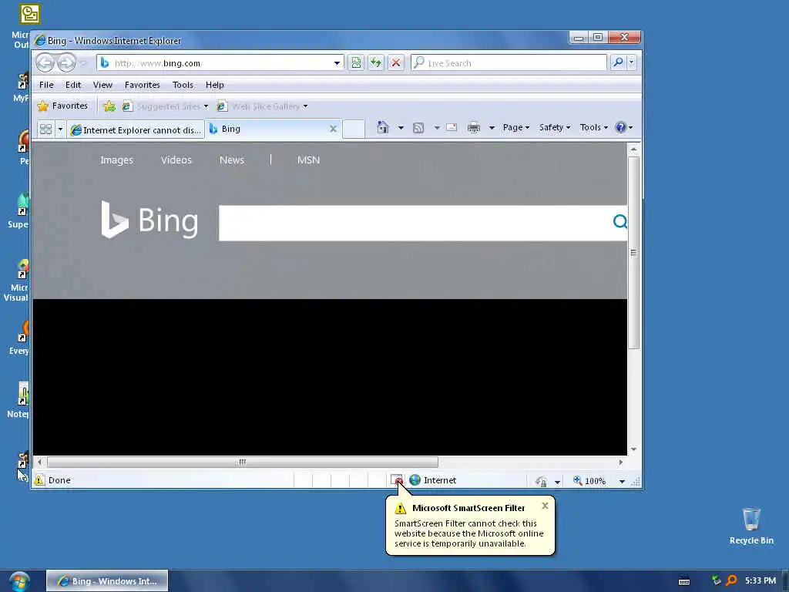Click the Windows Start orb
This screenshot has width=789, height=592.
[x=18, y=581]
